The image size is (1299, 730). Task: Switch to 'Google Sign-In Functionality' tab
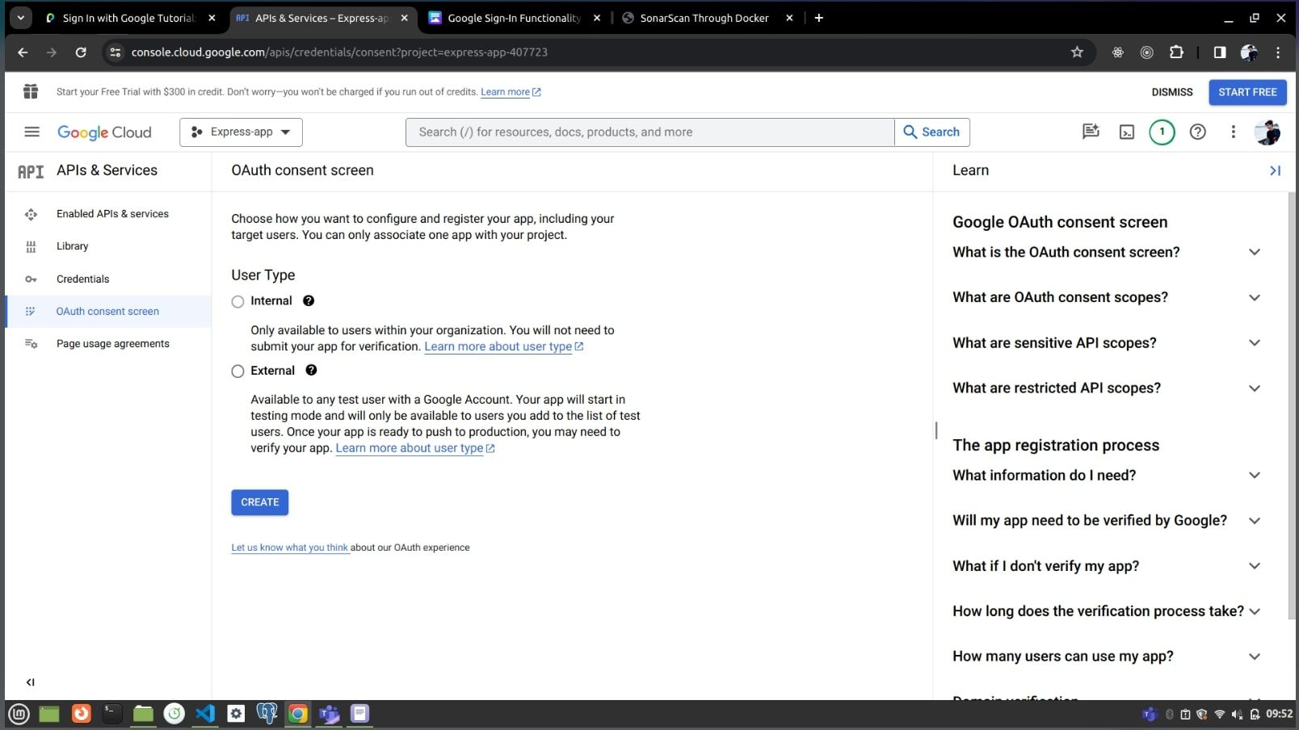coord(515,18)
